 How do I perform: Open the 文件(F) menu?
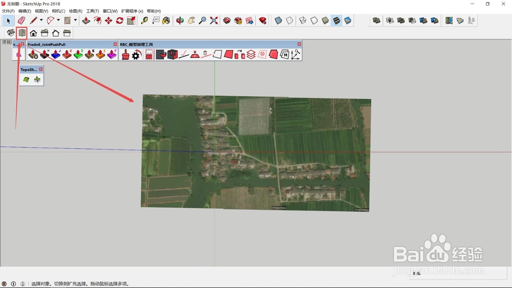point(9,11)
